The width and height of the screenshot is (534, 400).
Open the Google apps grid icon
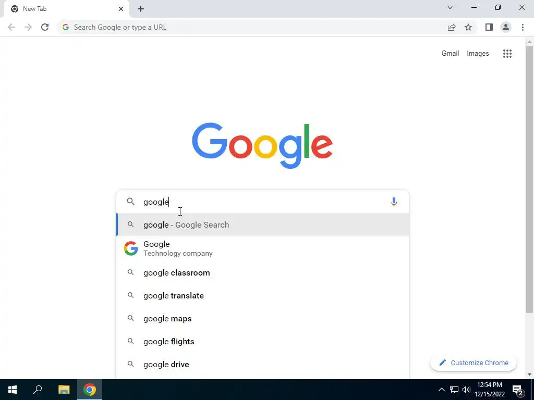(507, 54)
